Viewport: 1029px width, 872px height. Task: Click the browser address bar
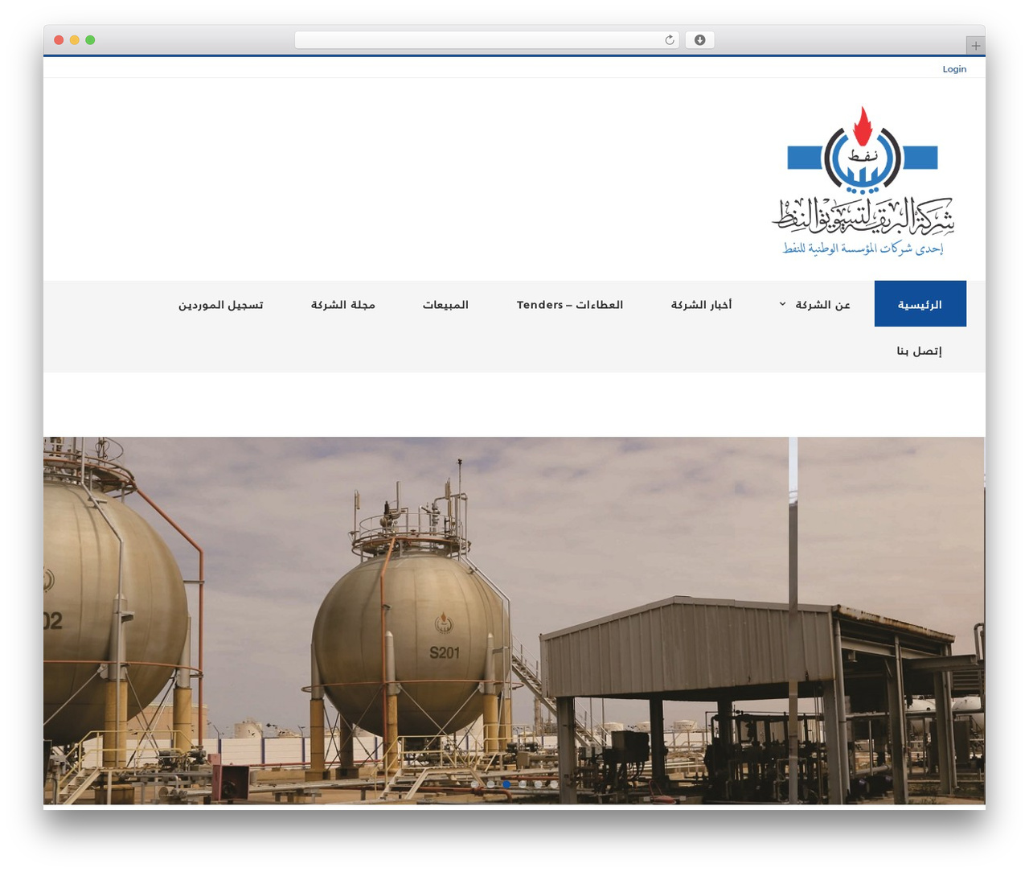pyautogui.click(x=486, y=40)
